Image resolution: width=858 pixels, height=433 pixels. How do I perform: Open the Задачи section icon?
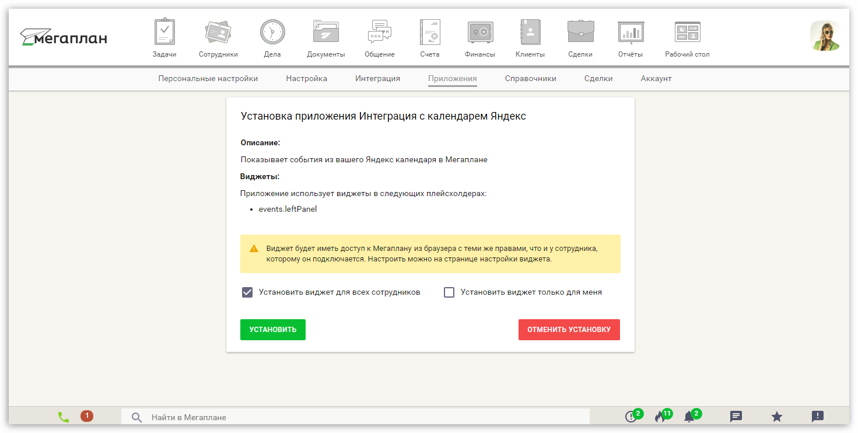pyautogui.click(x=164, y=32)
